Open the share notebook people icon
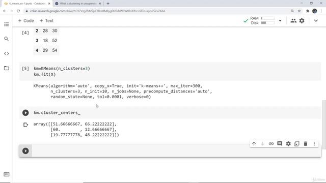Image resolution: width=326 pixels, height=183 pixels. point(293,20)
